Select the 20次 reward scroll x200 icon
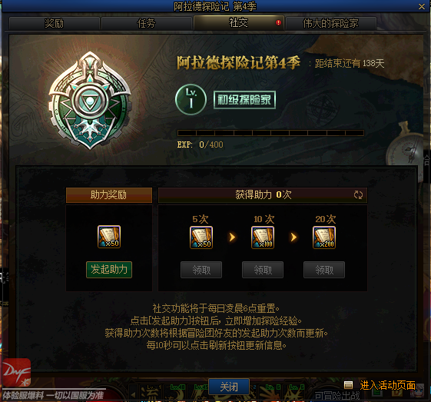This screenshot has height=402, width=431. (x=324, y=238)
